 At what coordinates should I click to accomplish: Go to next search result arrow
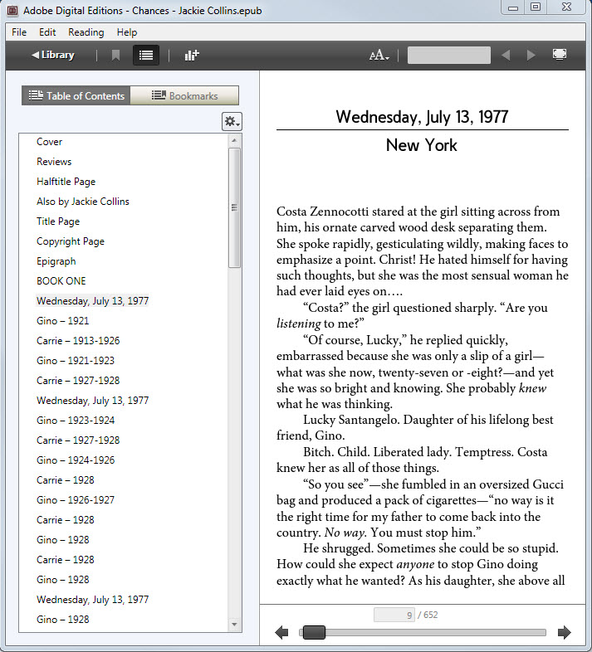[x=531, y=56]
